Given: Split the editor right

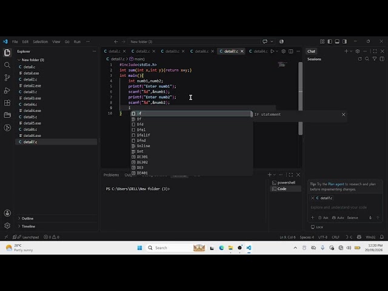Looking at the screenshot, I should pos(291,51).
